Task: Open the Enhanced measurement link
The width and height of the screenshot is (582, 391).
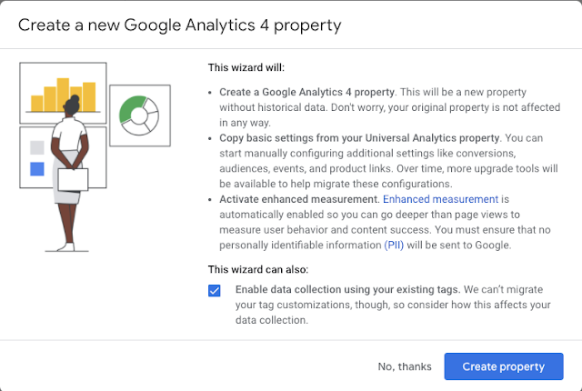Action: pos(440,199)
